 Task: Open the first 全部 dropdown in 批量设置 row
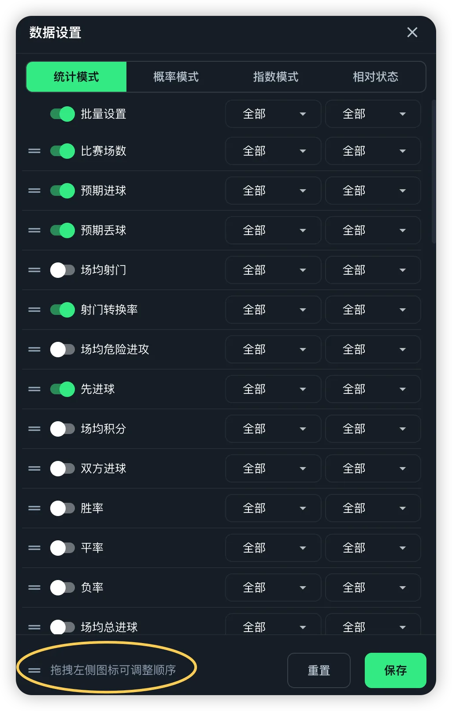[x=273, y=114]
